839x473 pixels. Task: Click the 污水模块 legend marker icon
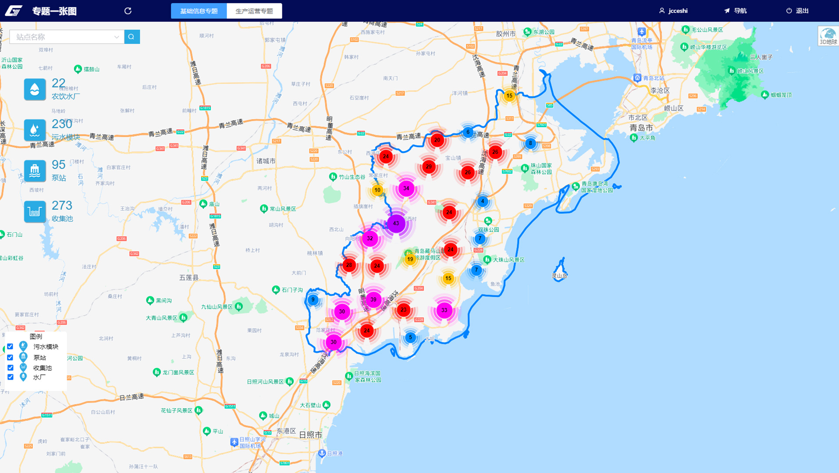click(23, 346)
